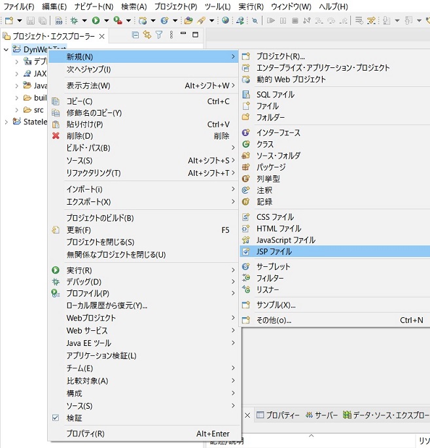Image resolution: width=430 pixels, height=448 pixels.
Task: Collapse the DynWebTest project tree node
Action: pos(7,50)
